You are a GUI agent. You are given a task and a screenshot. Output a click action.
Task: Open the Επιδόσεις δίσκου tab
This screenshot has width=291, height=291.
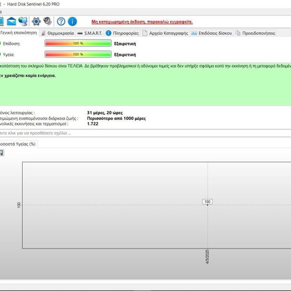212,33
